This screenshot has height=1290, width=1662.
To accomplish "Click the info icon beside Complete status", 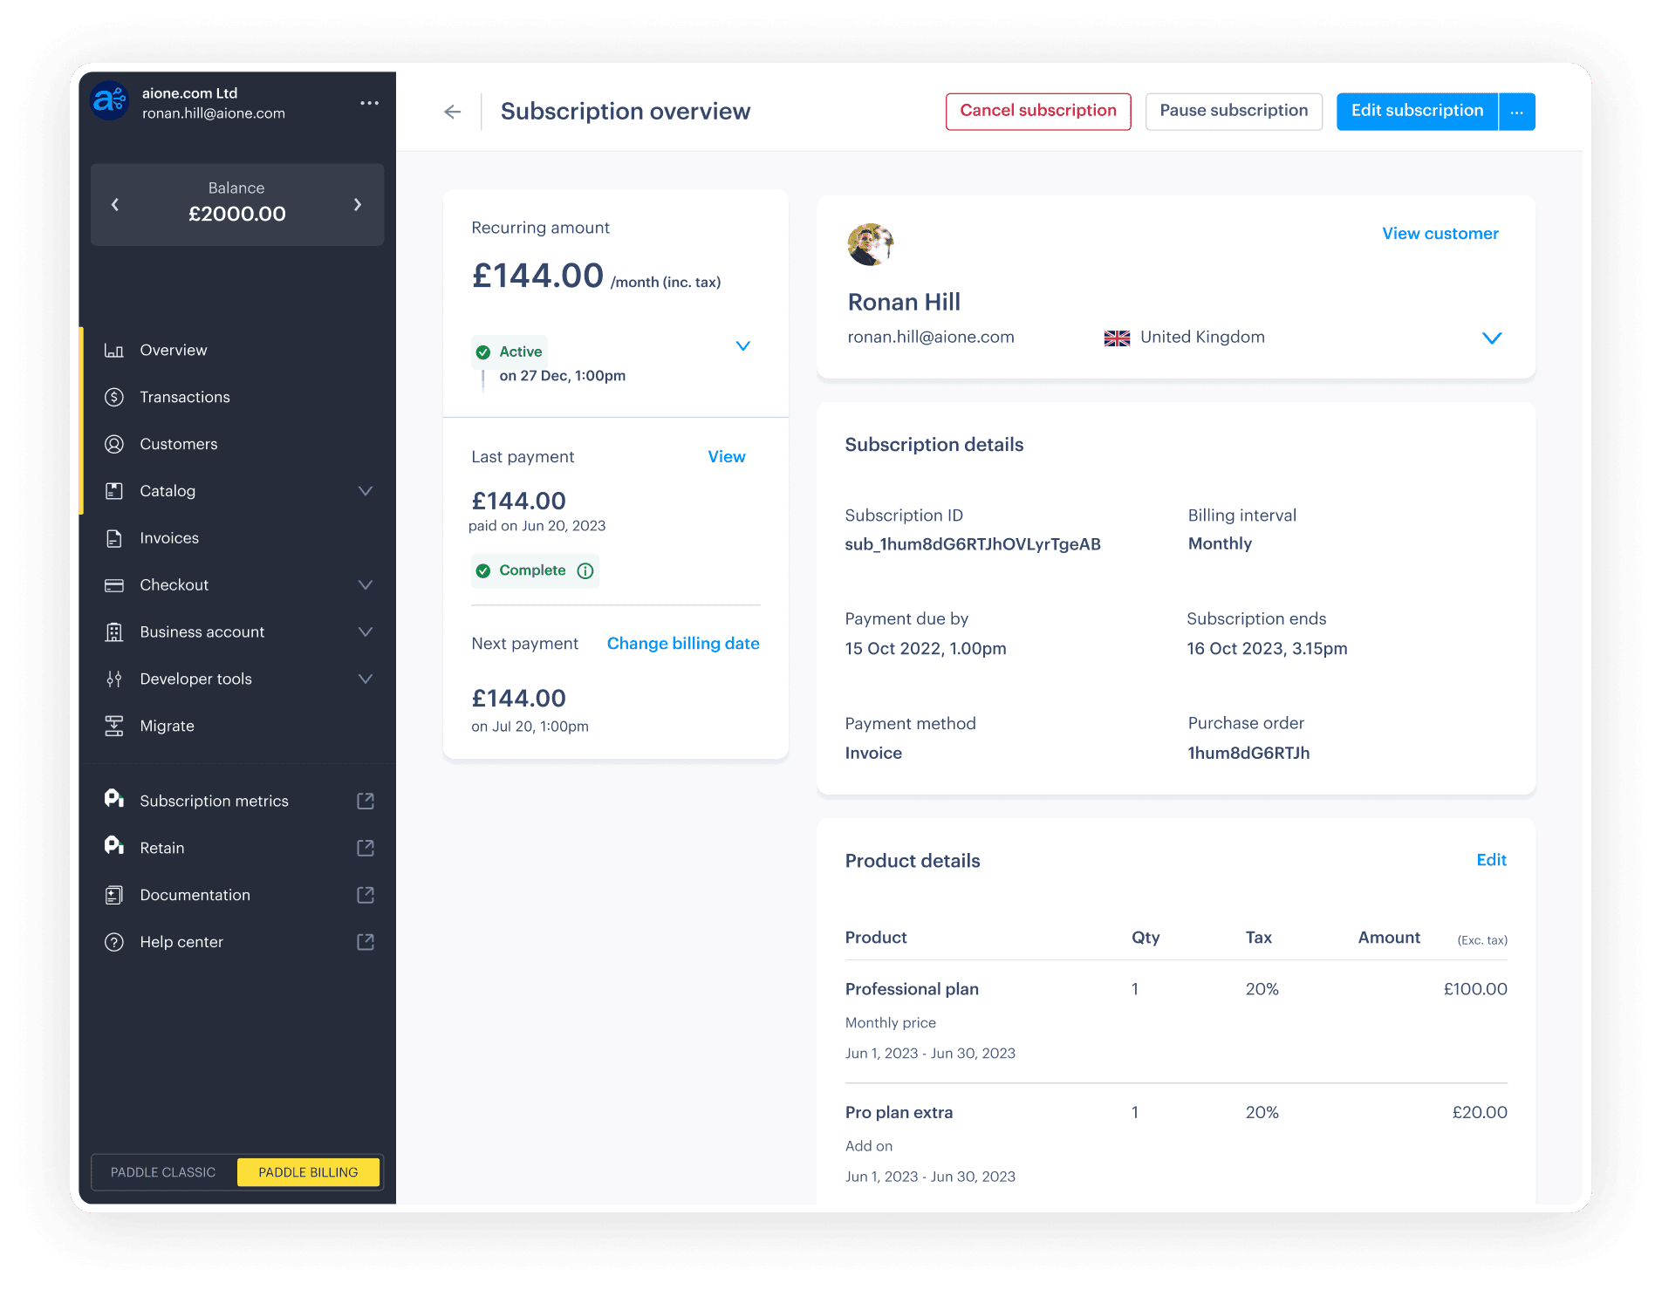I will coord(585,570).
